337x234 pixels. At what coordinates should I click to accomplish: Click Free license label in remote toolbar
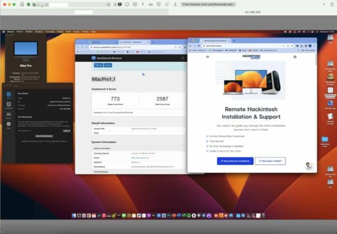tap(208, 4)
